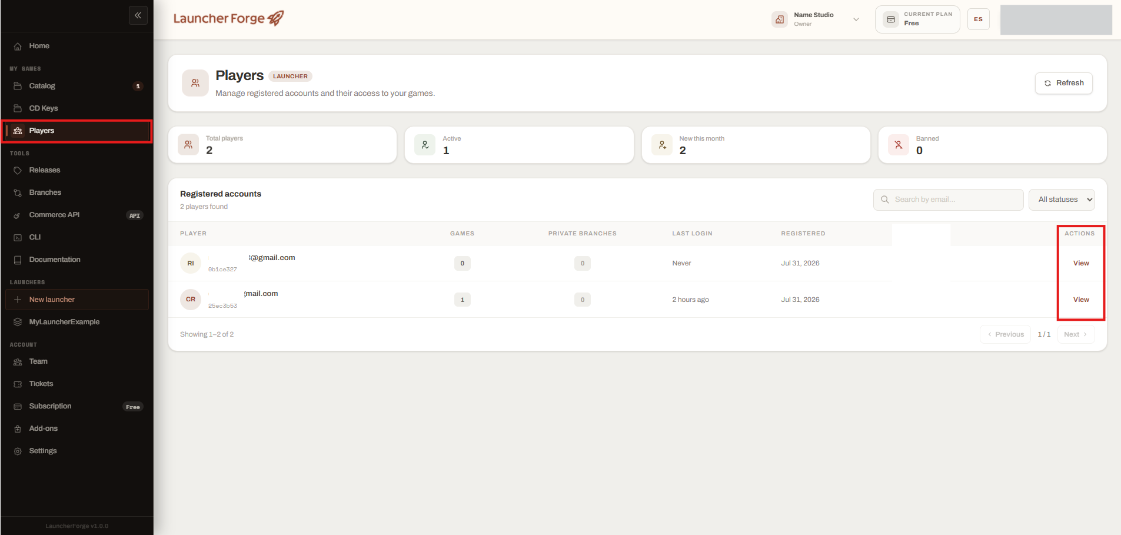Open Add-ons in sidebar

pyautogui.click(x=76, y=428)
